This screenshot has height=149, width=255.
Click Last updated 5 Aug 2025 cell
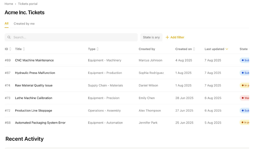(213, 123)
